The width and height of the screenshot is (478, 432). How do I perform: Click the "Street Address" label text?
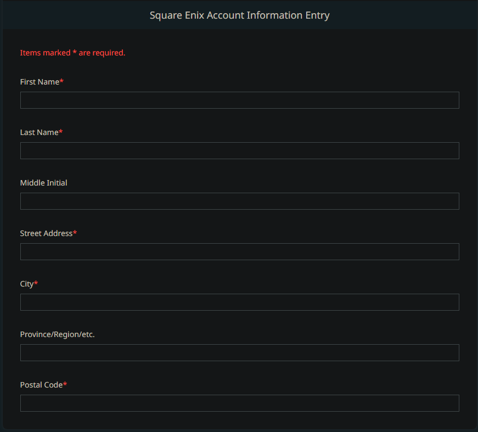(x=46, y=233)
